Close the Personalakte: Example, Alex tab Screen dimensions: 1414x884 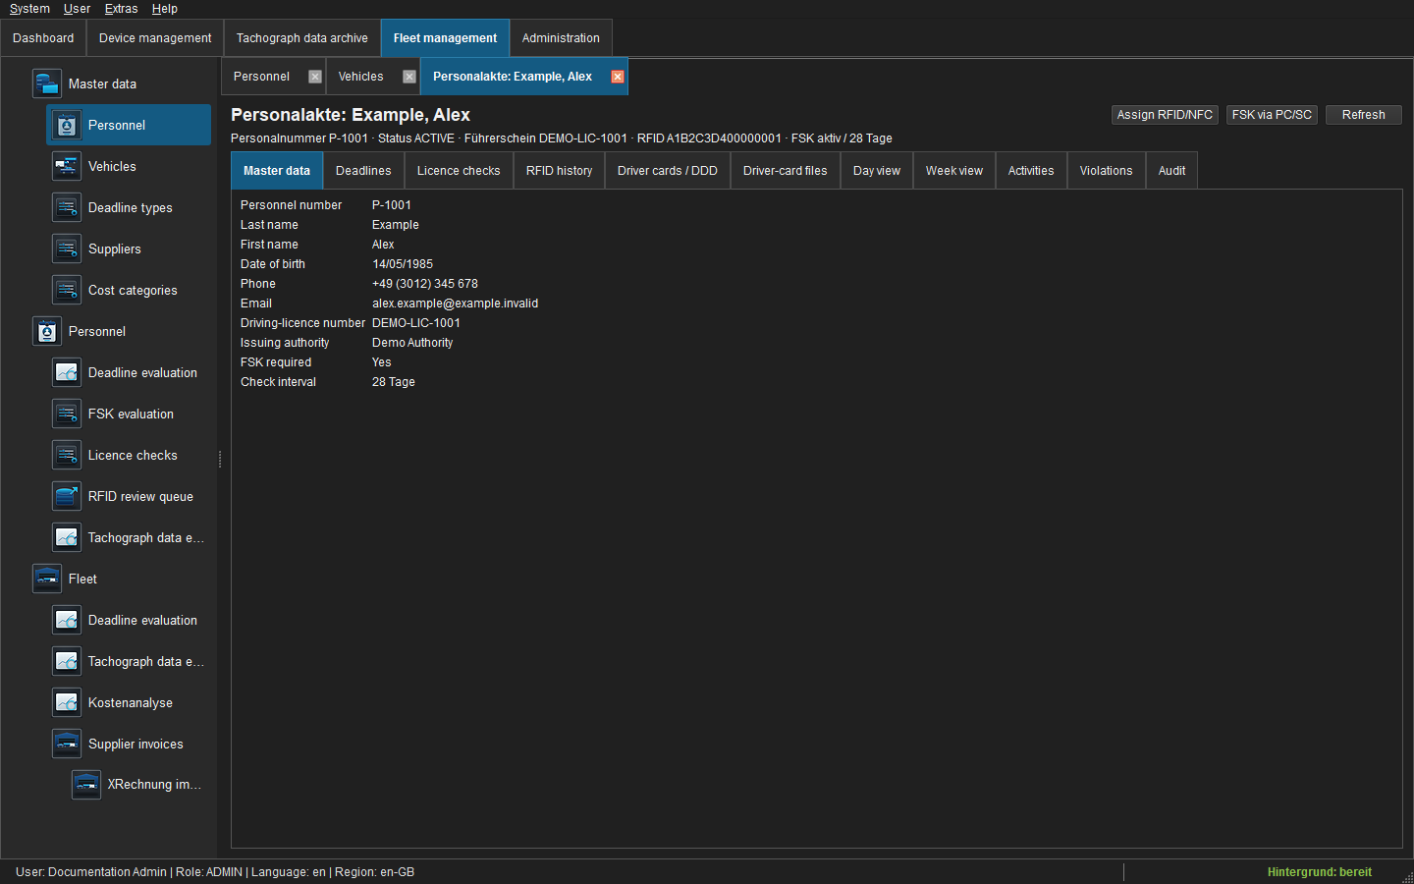618,77
